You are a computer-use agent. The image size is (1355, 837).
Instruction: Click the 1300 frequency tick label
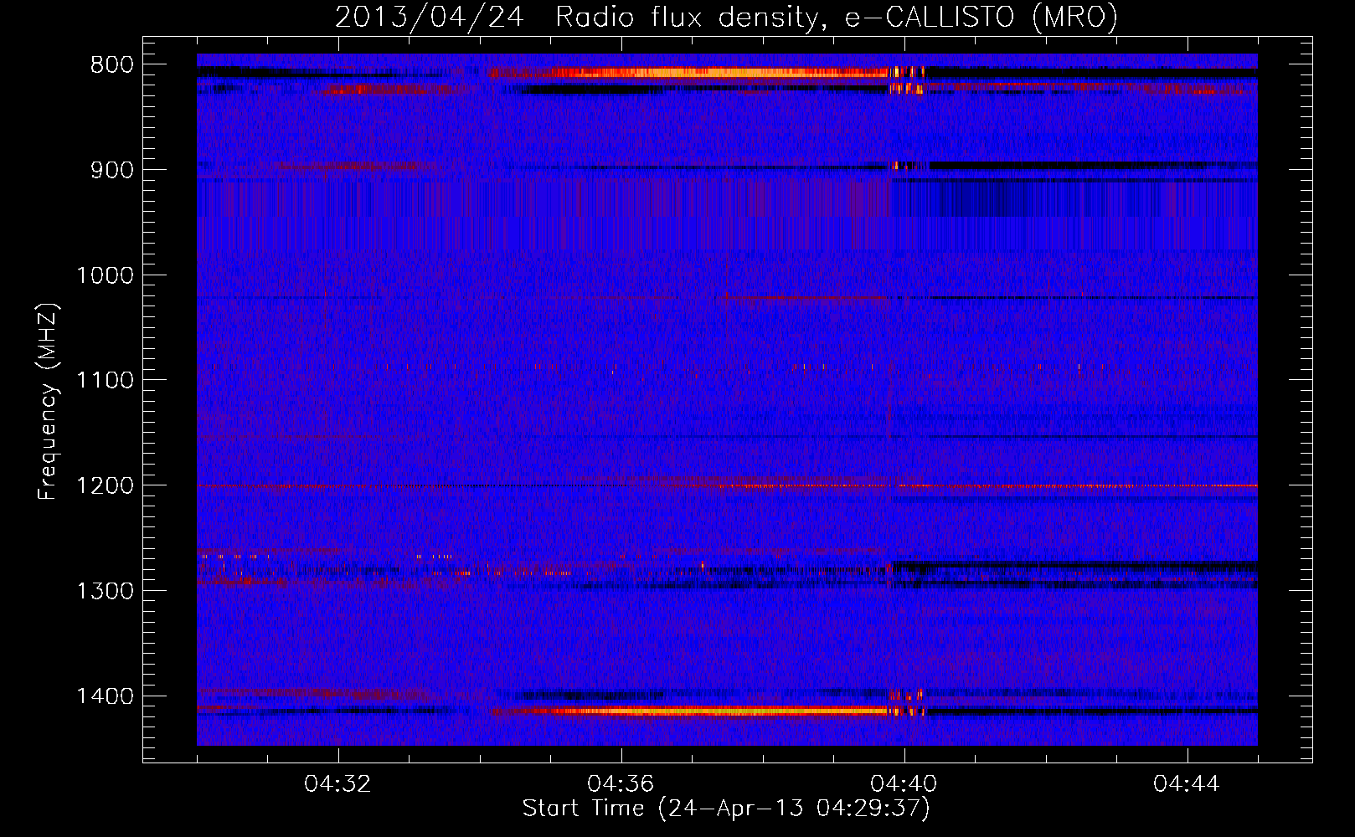point(106,592)
